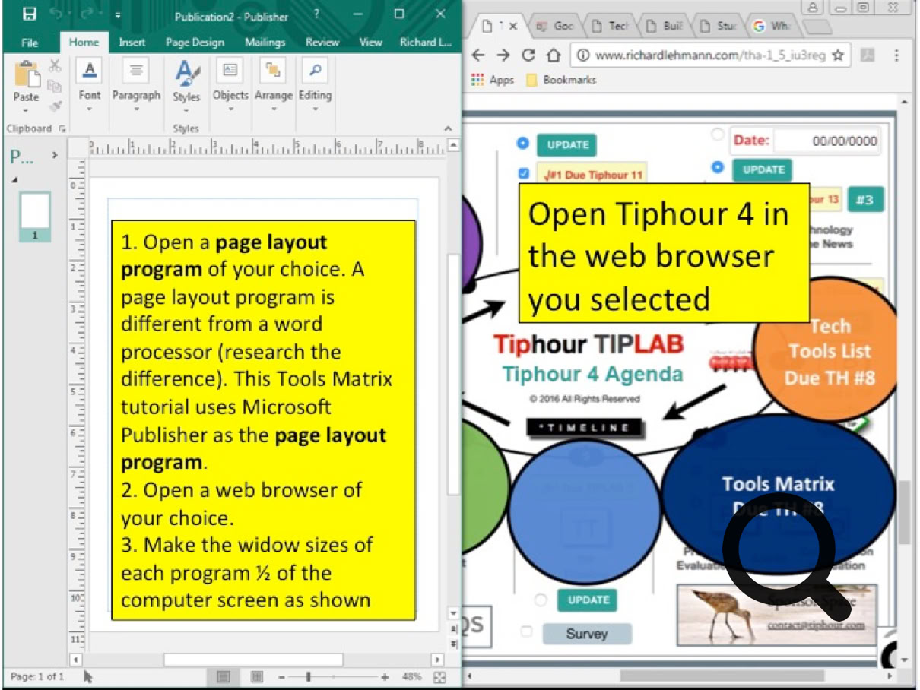This screenshot has height=690, width=920.
Task: Open the Page Design tab
Action: point(195,43)
